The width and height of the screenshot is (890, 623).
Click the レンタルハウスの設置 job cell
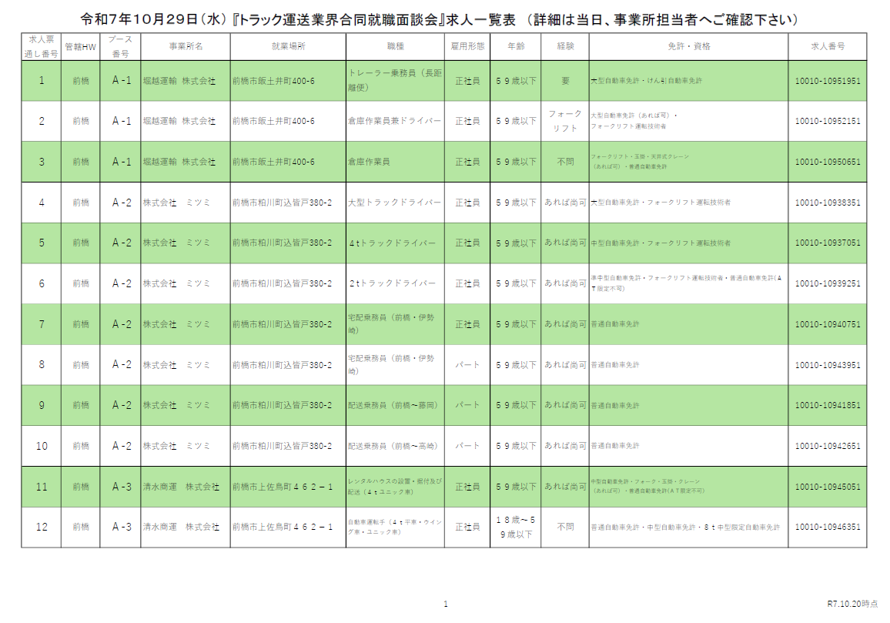(x=395, y=487)
